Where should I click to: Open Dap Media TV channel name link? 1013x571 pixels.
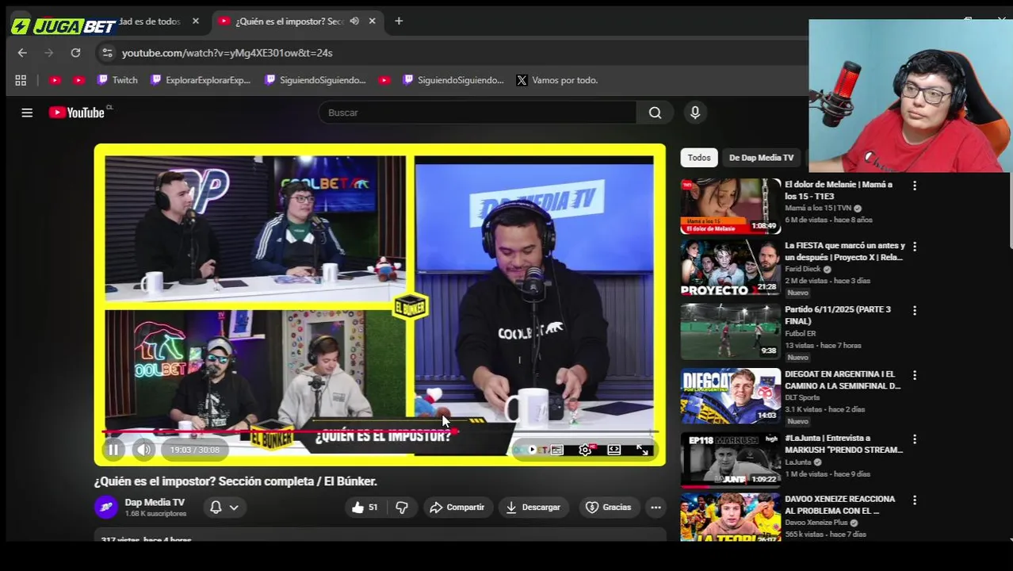click(x=155, y=502)
